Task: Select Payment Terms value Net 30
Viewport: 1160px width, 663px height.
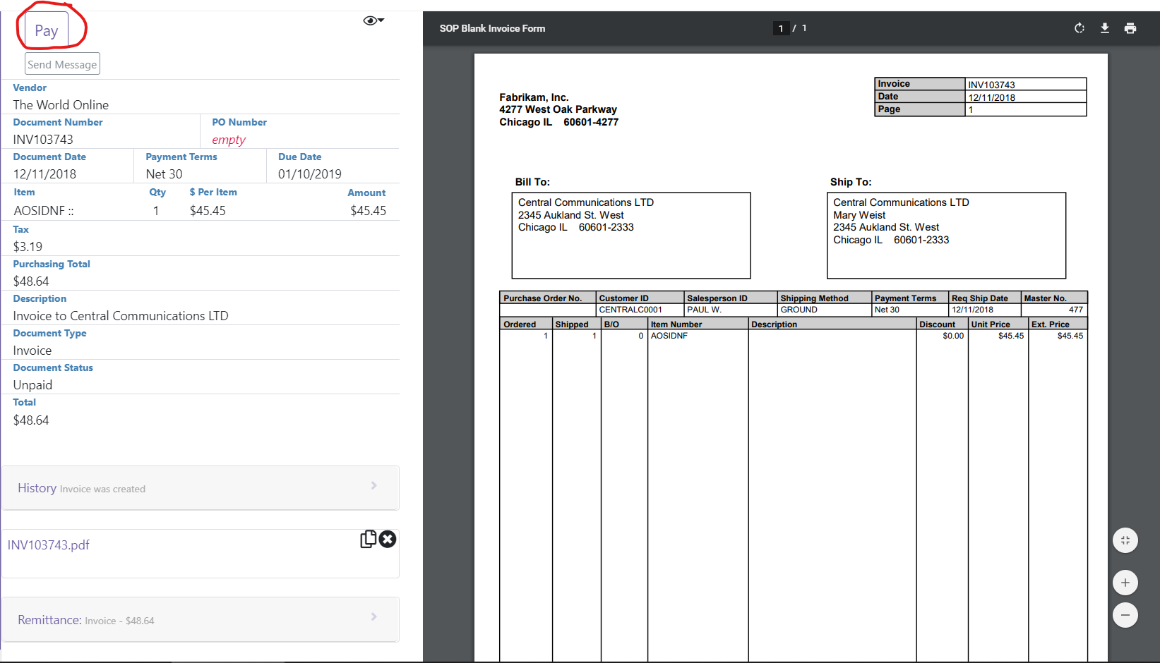Action: (x=164, y=174)
